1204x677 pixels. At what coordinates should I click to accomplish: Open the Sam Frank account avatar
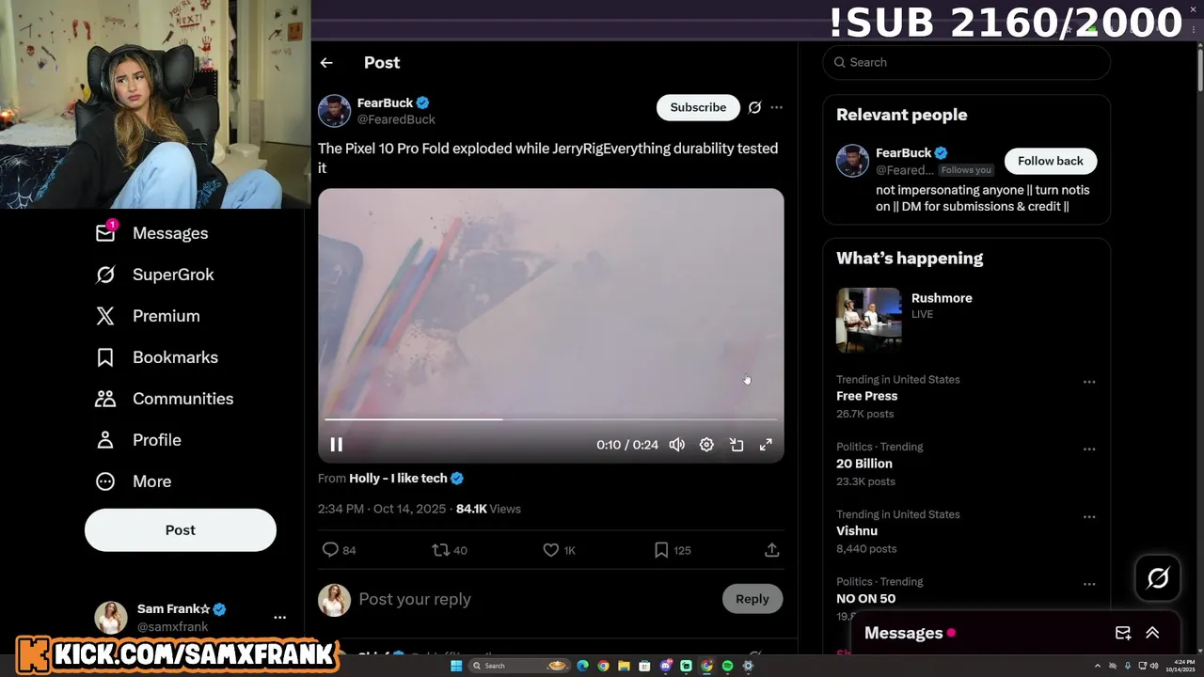(111, 617)
